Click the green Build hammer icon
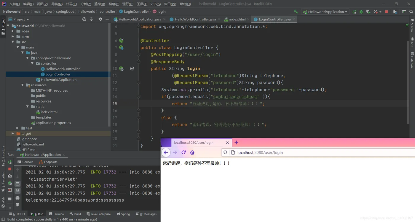The width and height of the screenshot is (415, 222). (296, 12)
